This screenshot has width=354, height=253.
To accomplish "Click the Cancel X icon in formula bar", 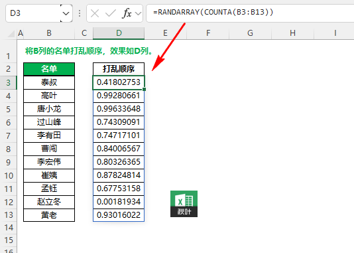I will pos(95,13).
